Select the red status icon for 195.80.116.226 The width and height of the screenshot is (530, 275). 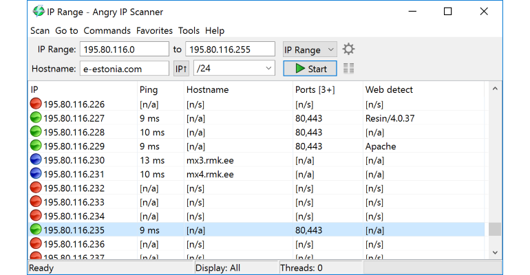pos(36,104)
